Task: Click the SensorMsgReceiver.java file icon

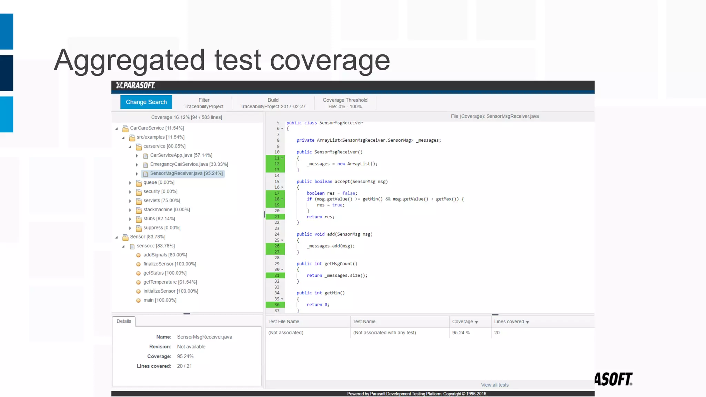Action: (x=145, y=174)
